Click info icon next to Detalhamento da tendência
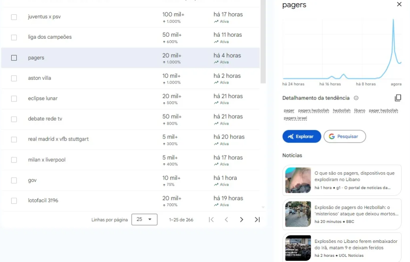The width and height of the screenshot is (410, 262). [x=356, y=98]
